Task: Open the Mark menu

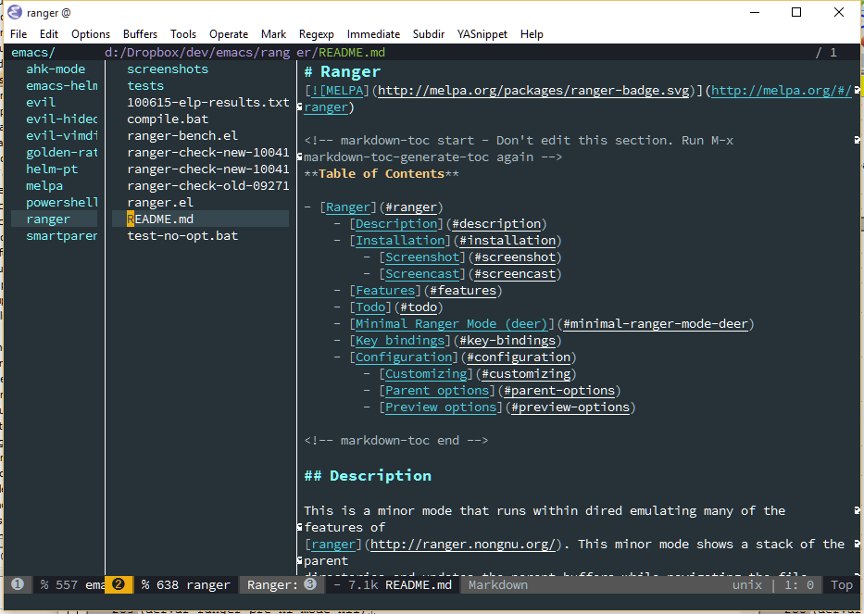Action: pos(273,34)
